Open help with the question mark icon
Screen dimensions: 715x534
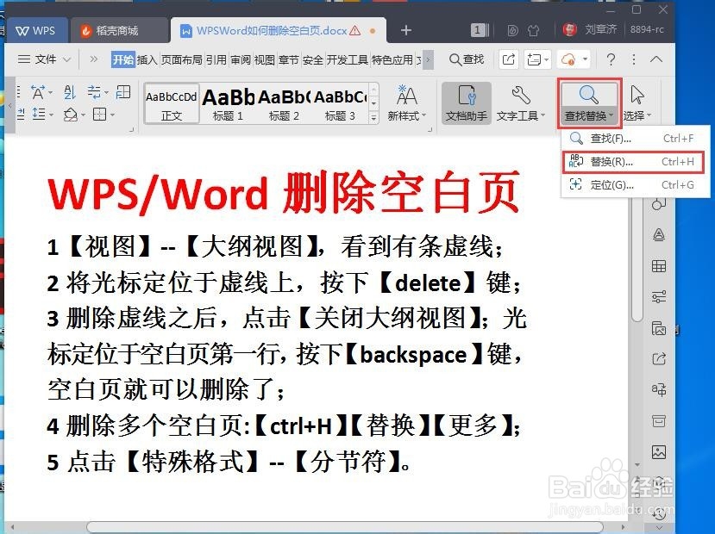611,59
